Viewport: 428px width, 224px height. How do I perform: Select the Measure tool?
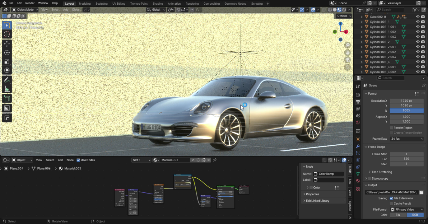[7, 89]
